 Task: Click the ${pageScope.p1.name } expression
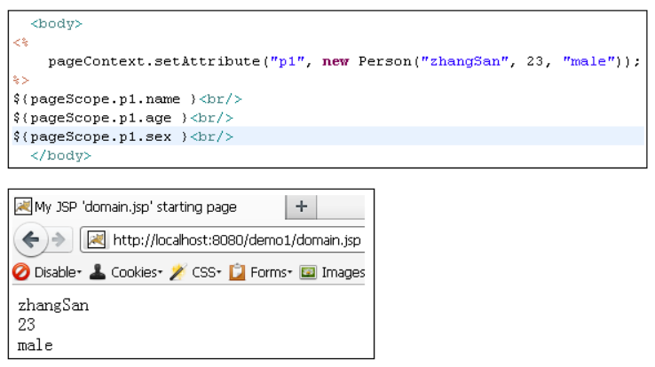pos(105,99)
